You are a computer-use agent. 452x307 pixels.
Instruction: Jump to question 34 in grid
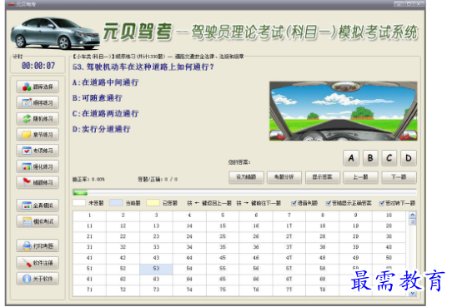tap(189, 247)
